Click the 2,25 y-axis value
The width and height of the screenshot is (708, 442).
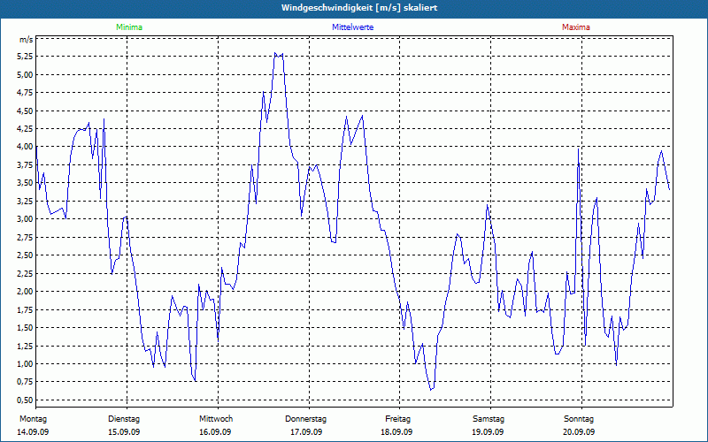coord(27,273)
